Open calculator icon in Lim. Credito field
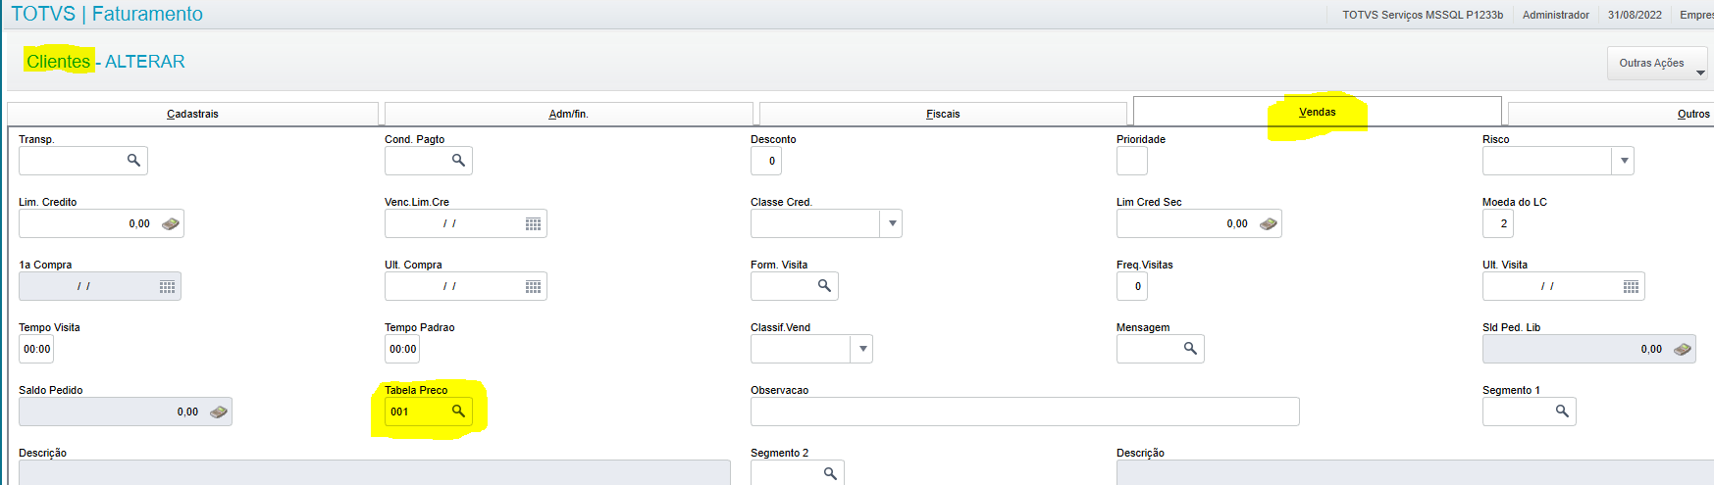This screenshot has height=485, width=1714. pyautogui.click(x=171, y=223)
